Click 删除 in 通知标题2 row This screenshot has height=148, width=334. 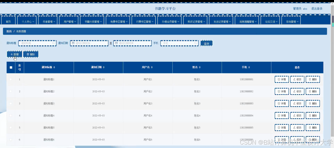pyautogui.click(x=313, y=92)
